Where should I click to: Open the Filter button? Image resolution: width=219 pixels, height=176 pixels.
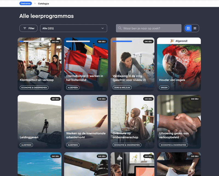28,28
